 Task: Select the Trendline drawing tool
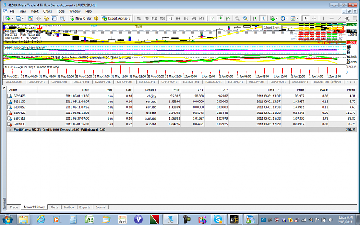pos(339,18)
